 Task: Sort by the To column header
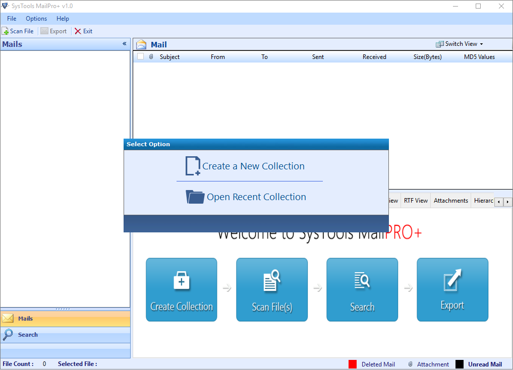pos(264,57)
